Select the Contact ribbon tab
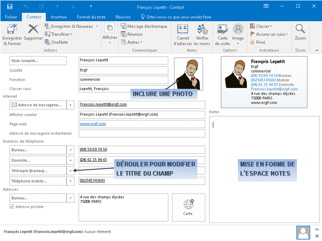This screenshot has height=241, width=322. pos(33,17)
